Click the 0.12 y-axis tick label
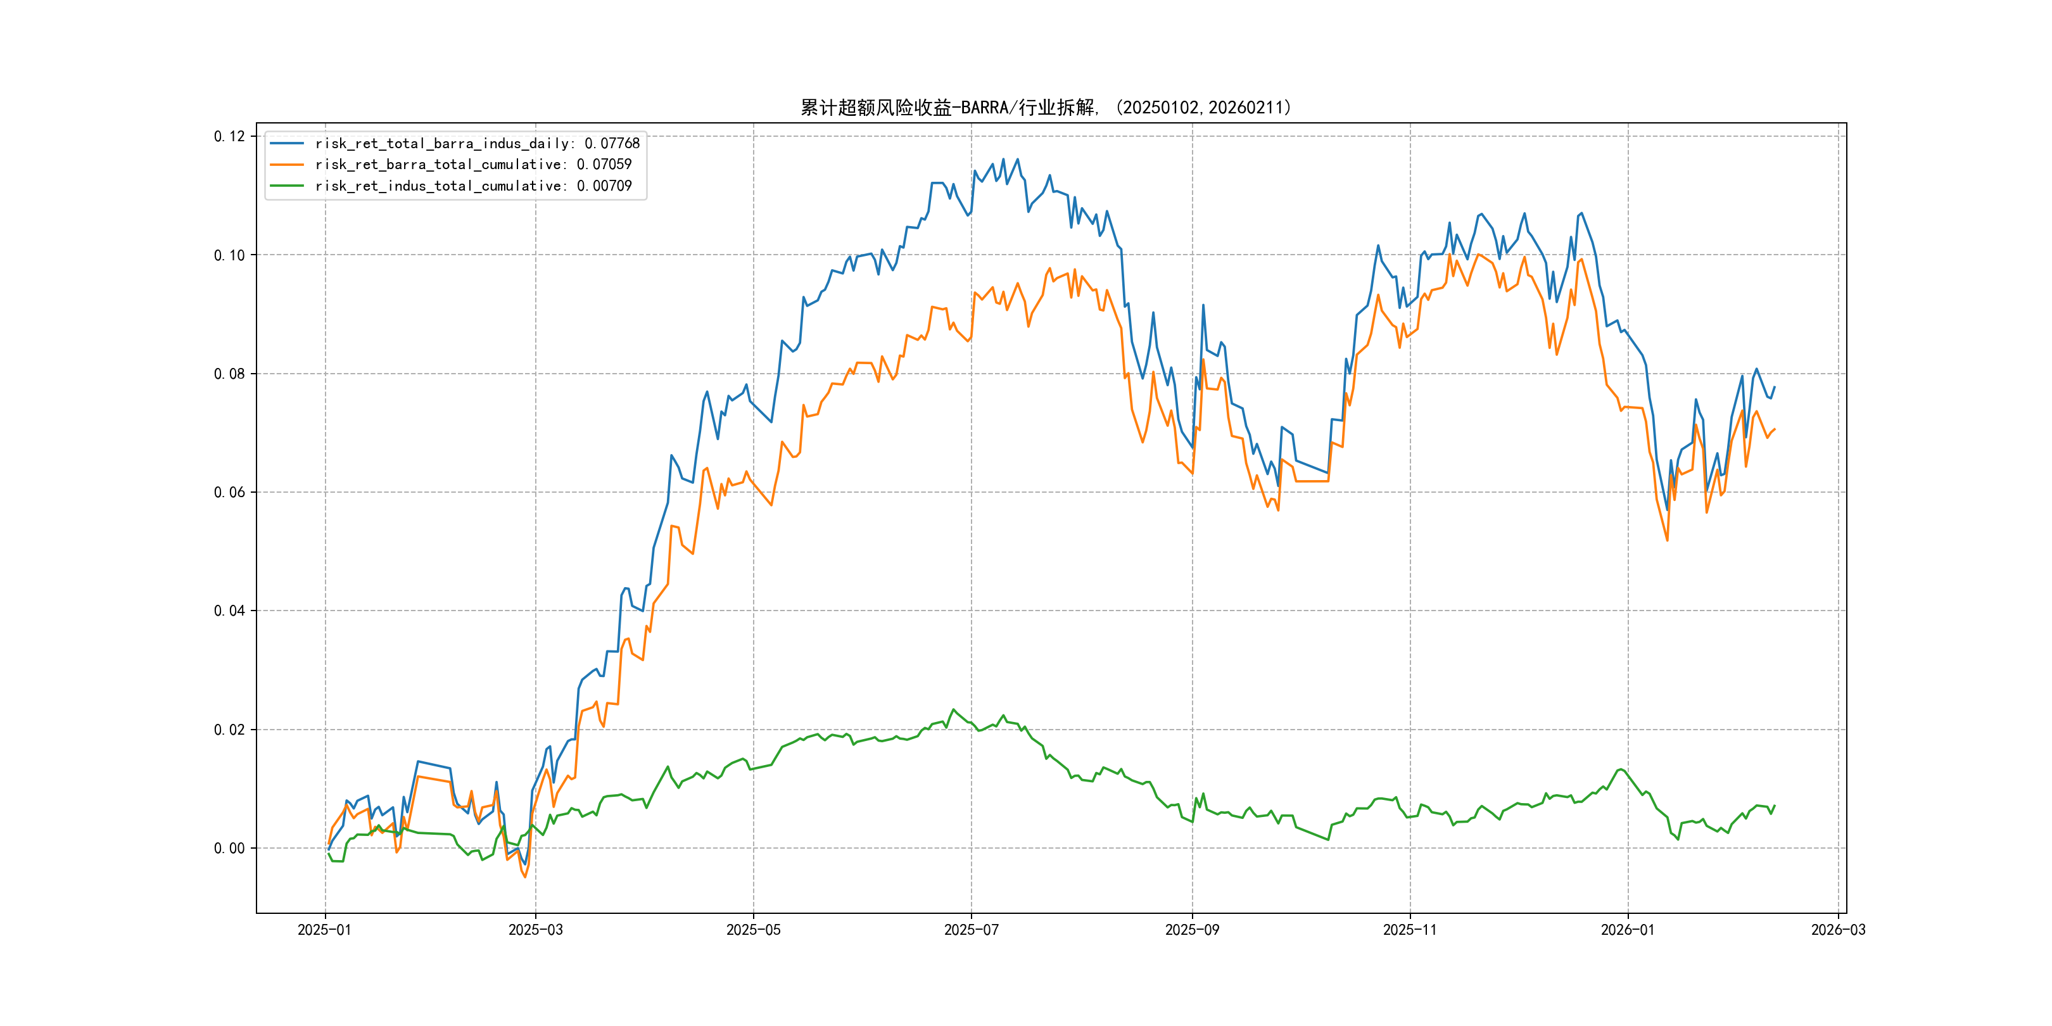Image resolution: width=2052 pixels, height=1026 pixels. tap(229, 136)
